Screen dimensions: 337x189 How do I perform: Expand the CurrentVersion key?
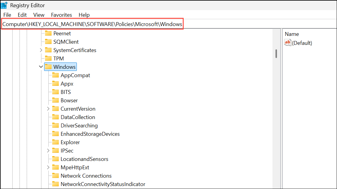48,109
